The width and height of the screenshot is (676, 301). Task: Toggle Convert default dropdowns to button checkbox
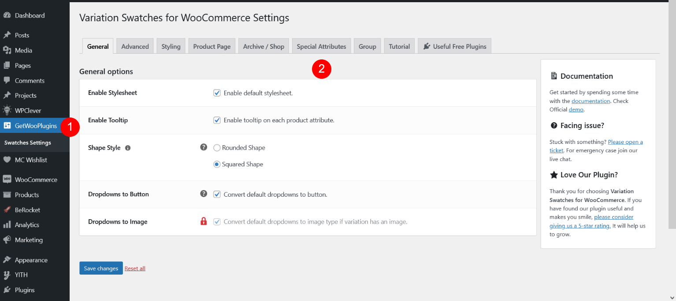click(217, 194)
